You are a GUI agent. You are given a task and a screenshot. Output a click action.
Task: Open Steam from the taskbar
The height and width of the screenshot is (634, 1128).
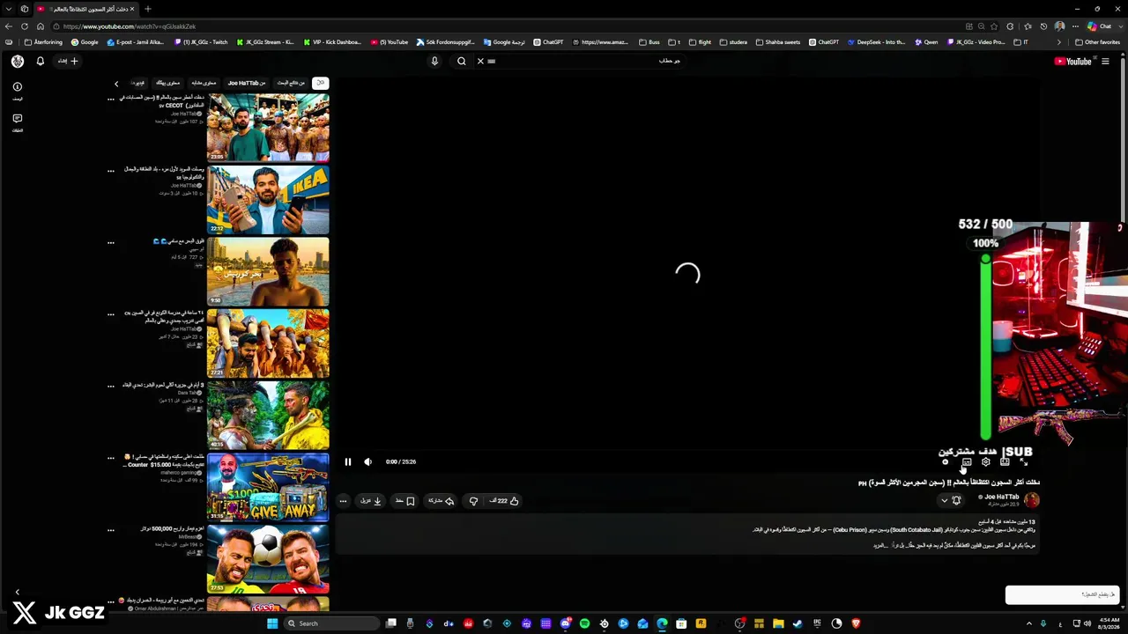(x=798, y=623)
